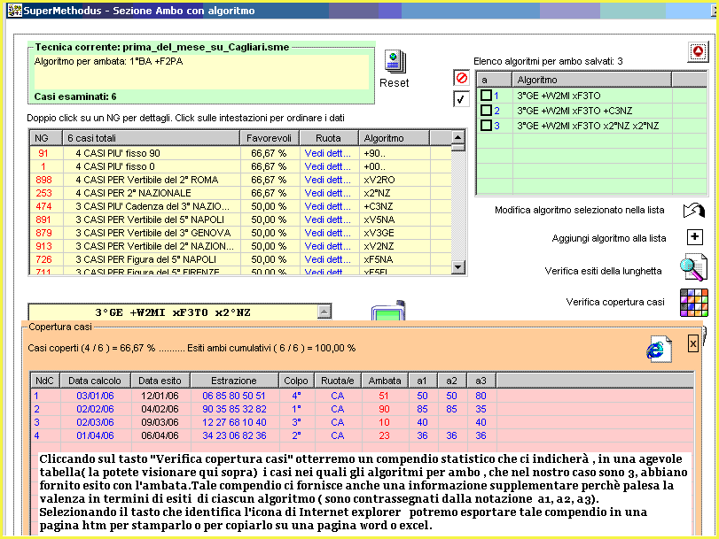Select coverage row with data calcolo 01/04/06
This screenshot has width=719, height=539.
tap(362, 435)
